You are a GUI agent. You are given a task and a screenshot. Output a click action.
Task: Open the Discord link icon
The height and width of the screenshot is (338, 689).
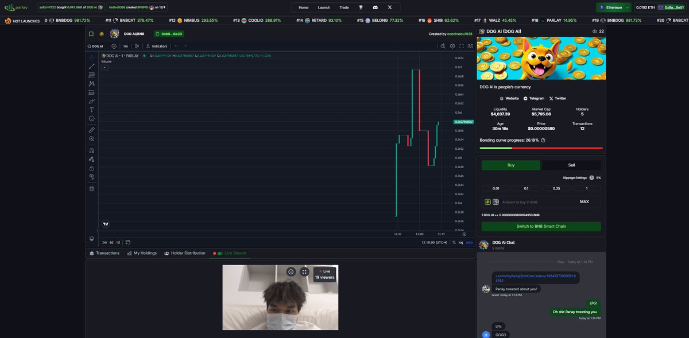point(376,7)
